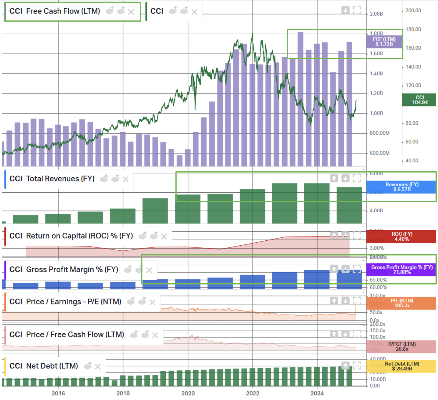Remove the Total Revenues (FY) series
This screenshot has height=400, width=438.
pos(126,179)
